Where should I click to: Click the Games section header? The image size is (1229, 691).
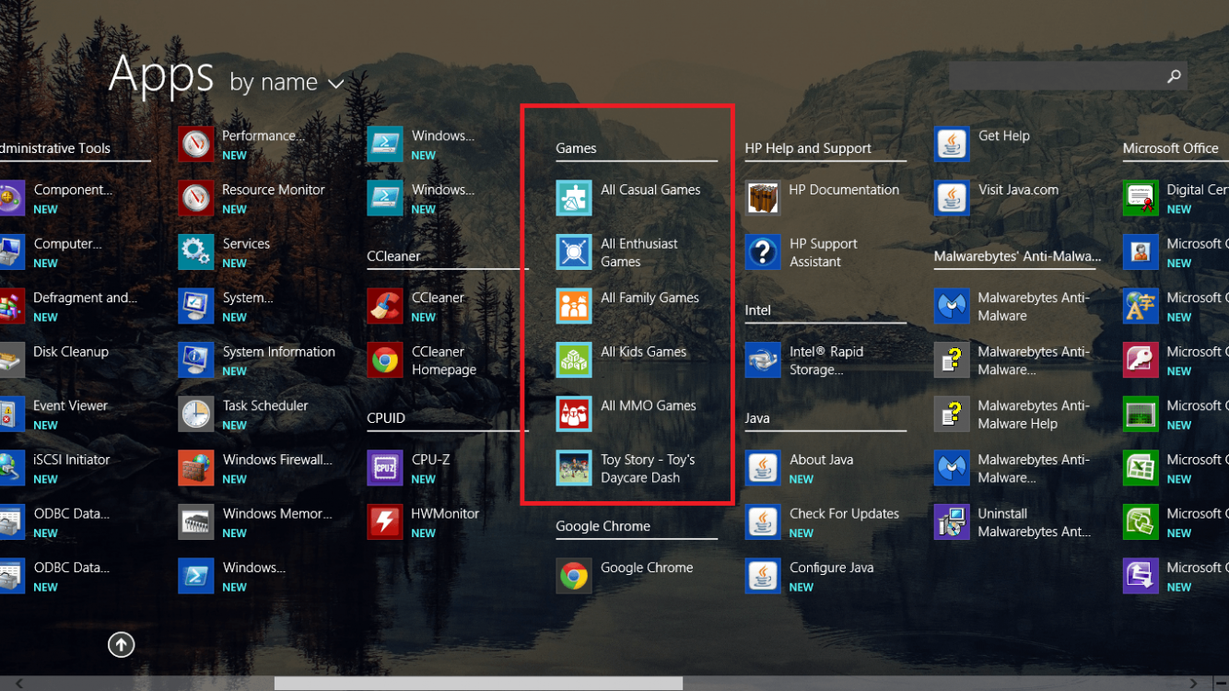(576, 147)
